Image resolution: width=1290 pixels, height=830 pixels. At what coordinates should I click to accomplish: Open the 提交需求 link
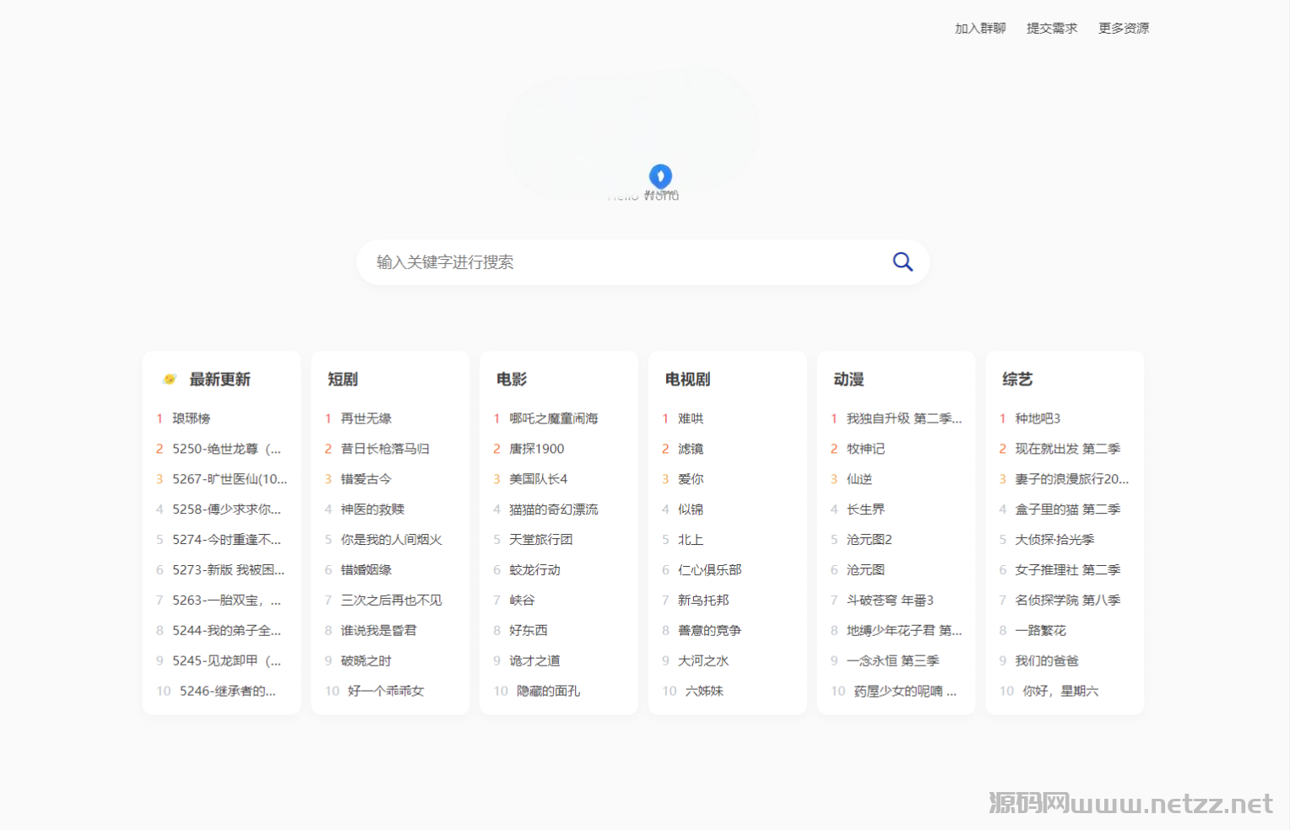pos(1052,29)
